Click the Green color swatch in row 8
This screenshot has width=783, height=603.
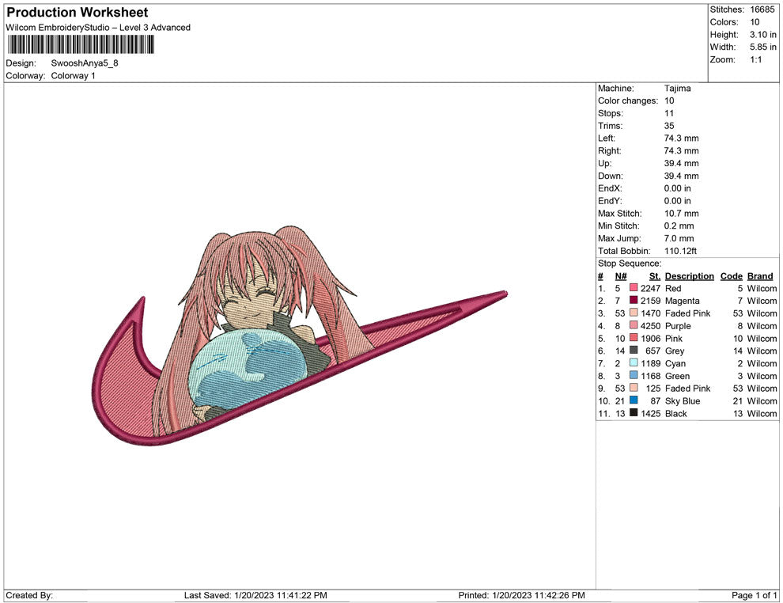[634, 375]
